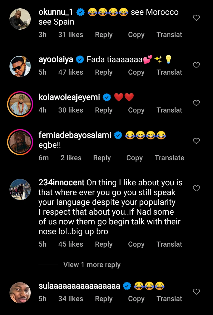Copy kolawoleajeyemi's hearts comment
Image resolution: width=213 pixels, height=315 pixels.
136,110
